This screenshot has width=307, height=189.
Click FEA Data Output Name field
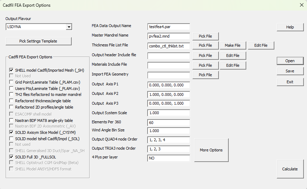(x=169, y=27)
